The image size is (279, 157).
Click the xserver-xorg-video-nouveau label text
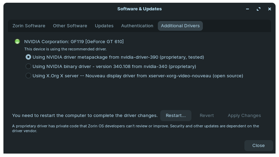coord(138,76)
